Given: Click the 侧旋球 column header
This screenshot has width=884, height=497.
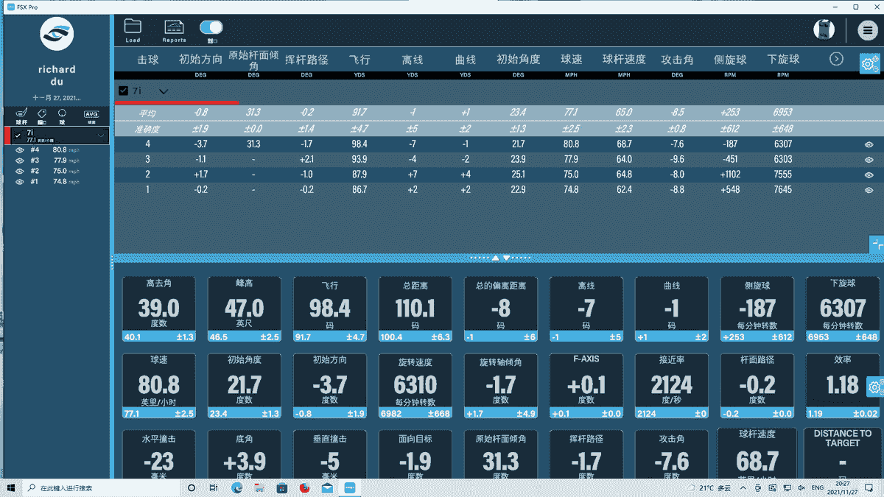Looking at the screenshot, I should (730, 59).
